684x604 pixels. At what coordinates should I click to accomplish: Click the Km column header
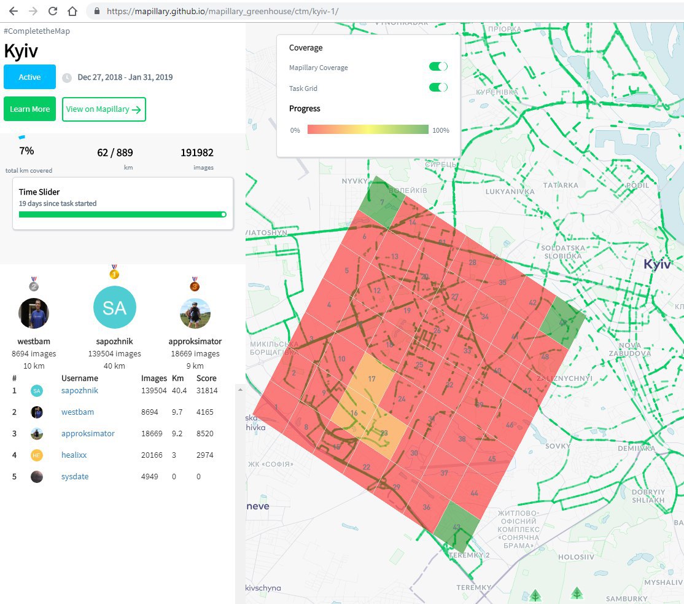pos(177,378)
